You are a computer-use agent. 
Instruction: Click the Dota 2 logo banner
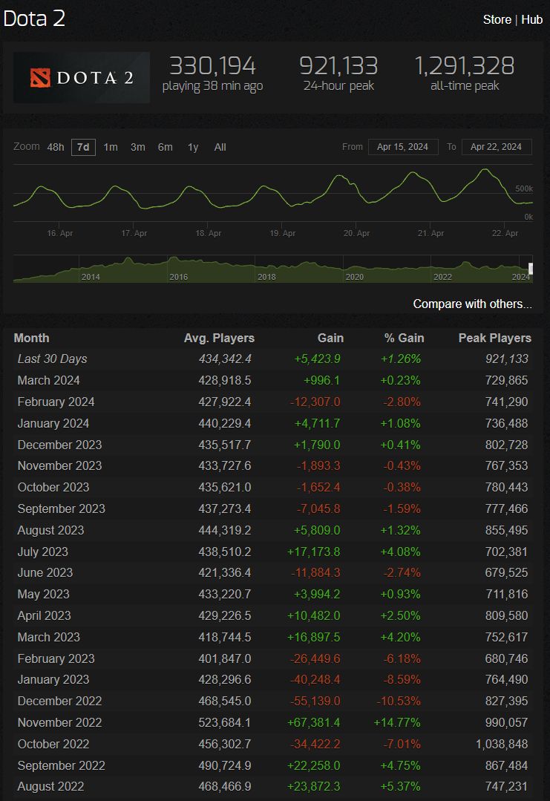pos(82,77)
